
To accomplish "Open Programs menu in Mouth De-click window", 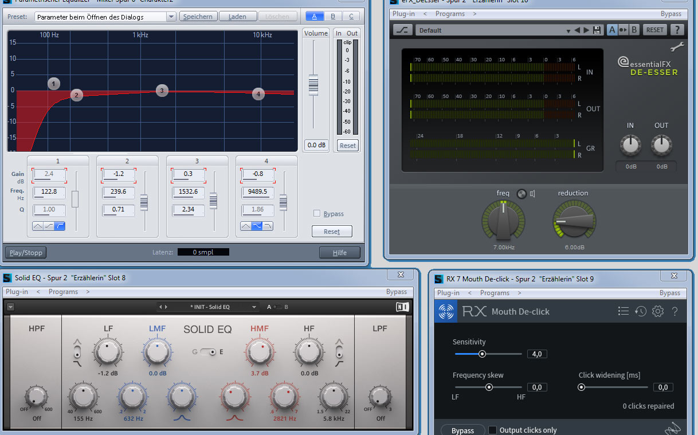I will [x=495, y=293].
